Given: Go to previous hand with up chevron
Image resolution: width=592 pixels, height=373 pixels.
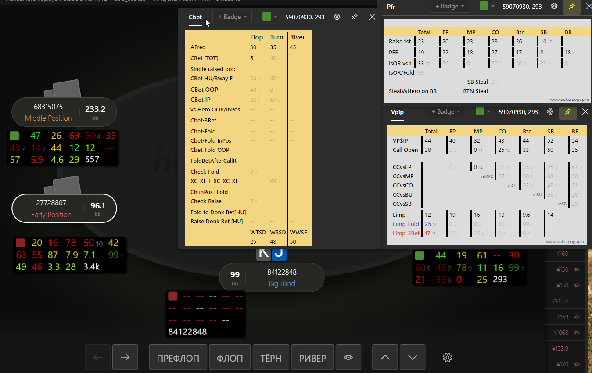Looking at the screenshot, I should (385, 357).
